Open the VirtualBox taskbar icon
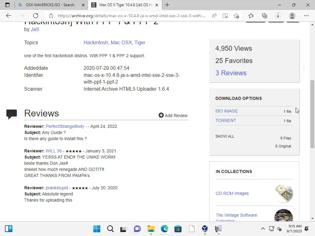This screenshot has height=236, width=315. click(205, 229)
